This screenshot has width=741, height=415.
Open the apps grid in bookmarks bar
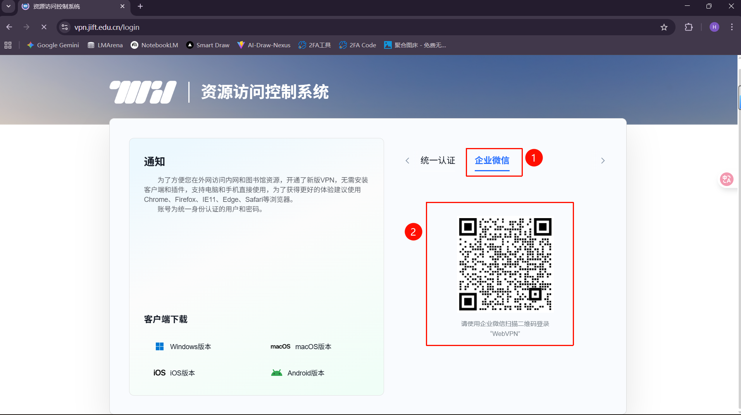[x=8, y=45]
